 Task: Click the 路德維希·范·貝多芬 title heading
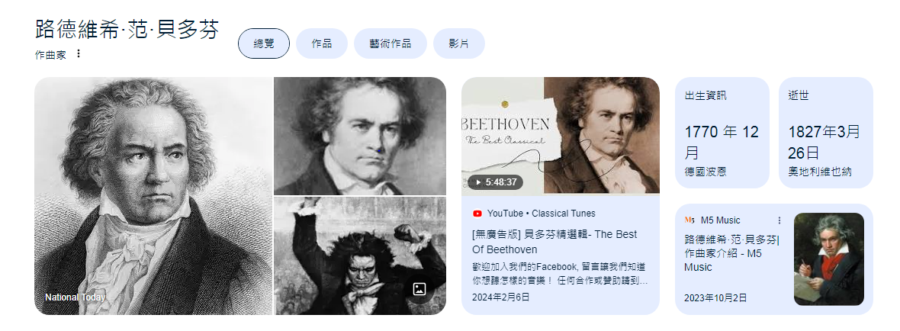(x=127, y=29)
